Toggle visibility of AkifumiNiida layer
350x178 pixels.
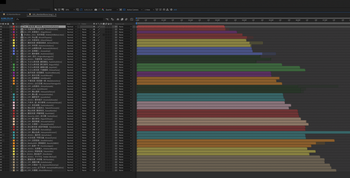(1, 43)
